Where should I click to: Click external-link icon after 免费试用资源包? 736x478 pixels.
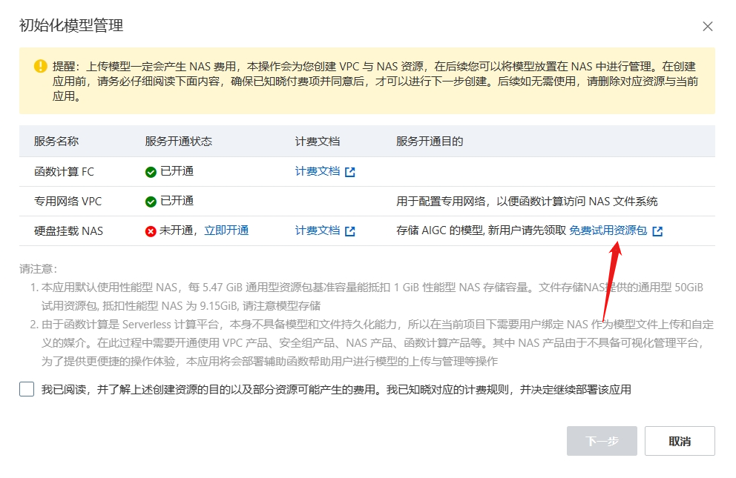tap(657, 231)
